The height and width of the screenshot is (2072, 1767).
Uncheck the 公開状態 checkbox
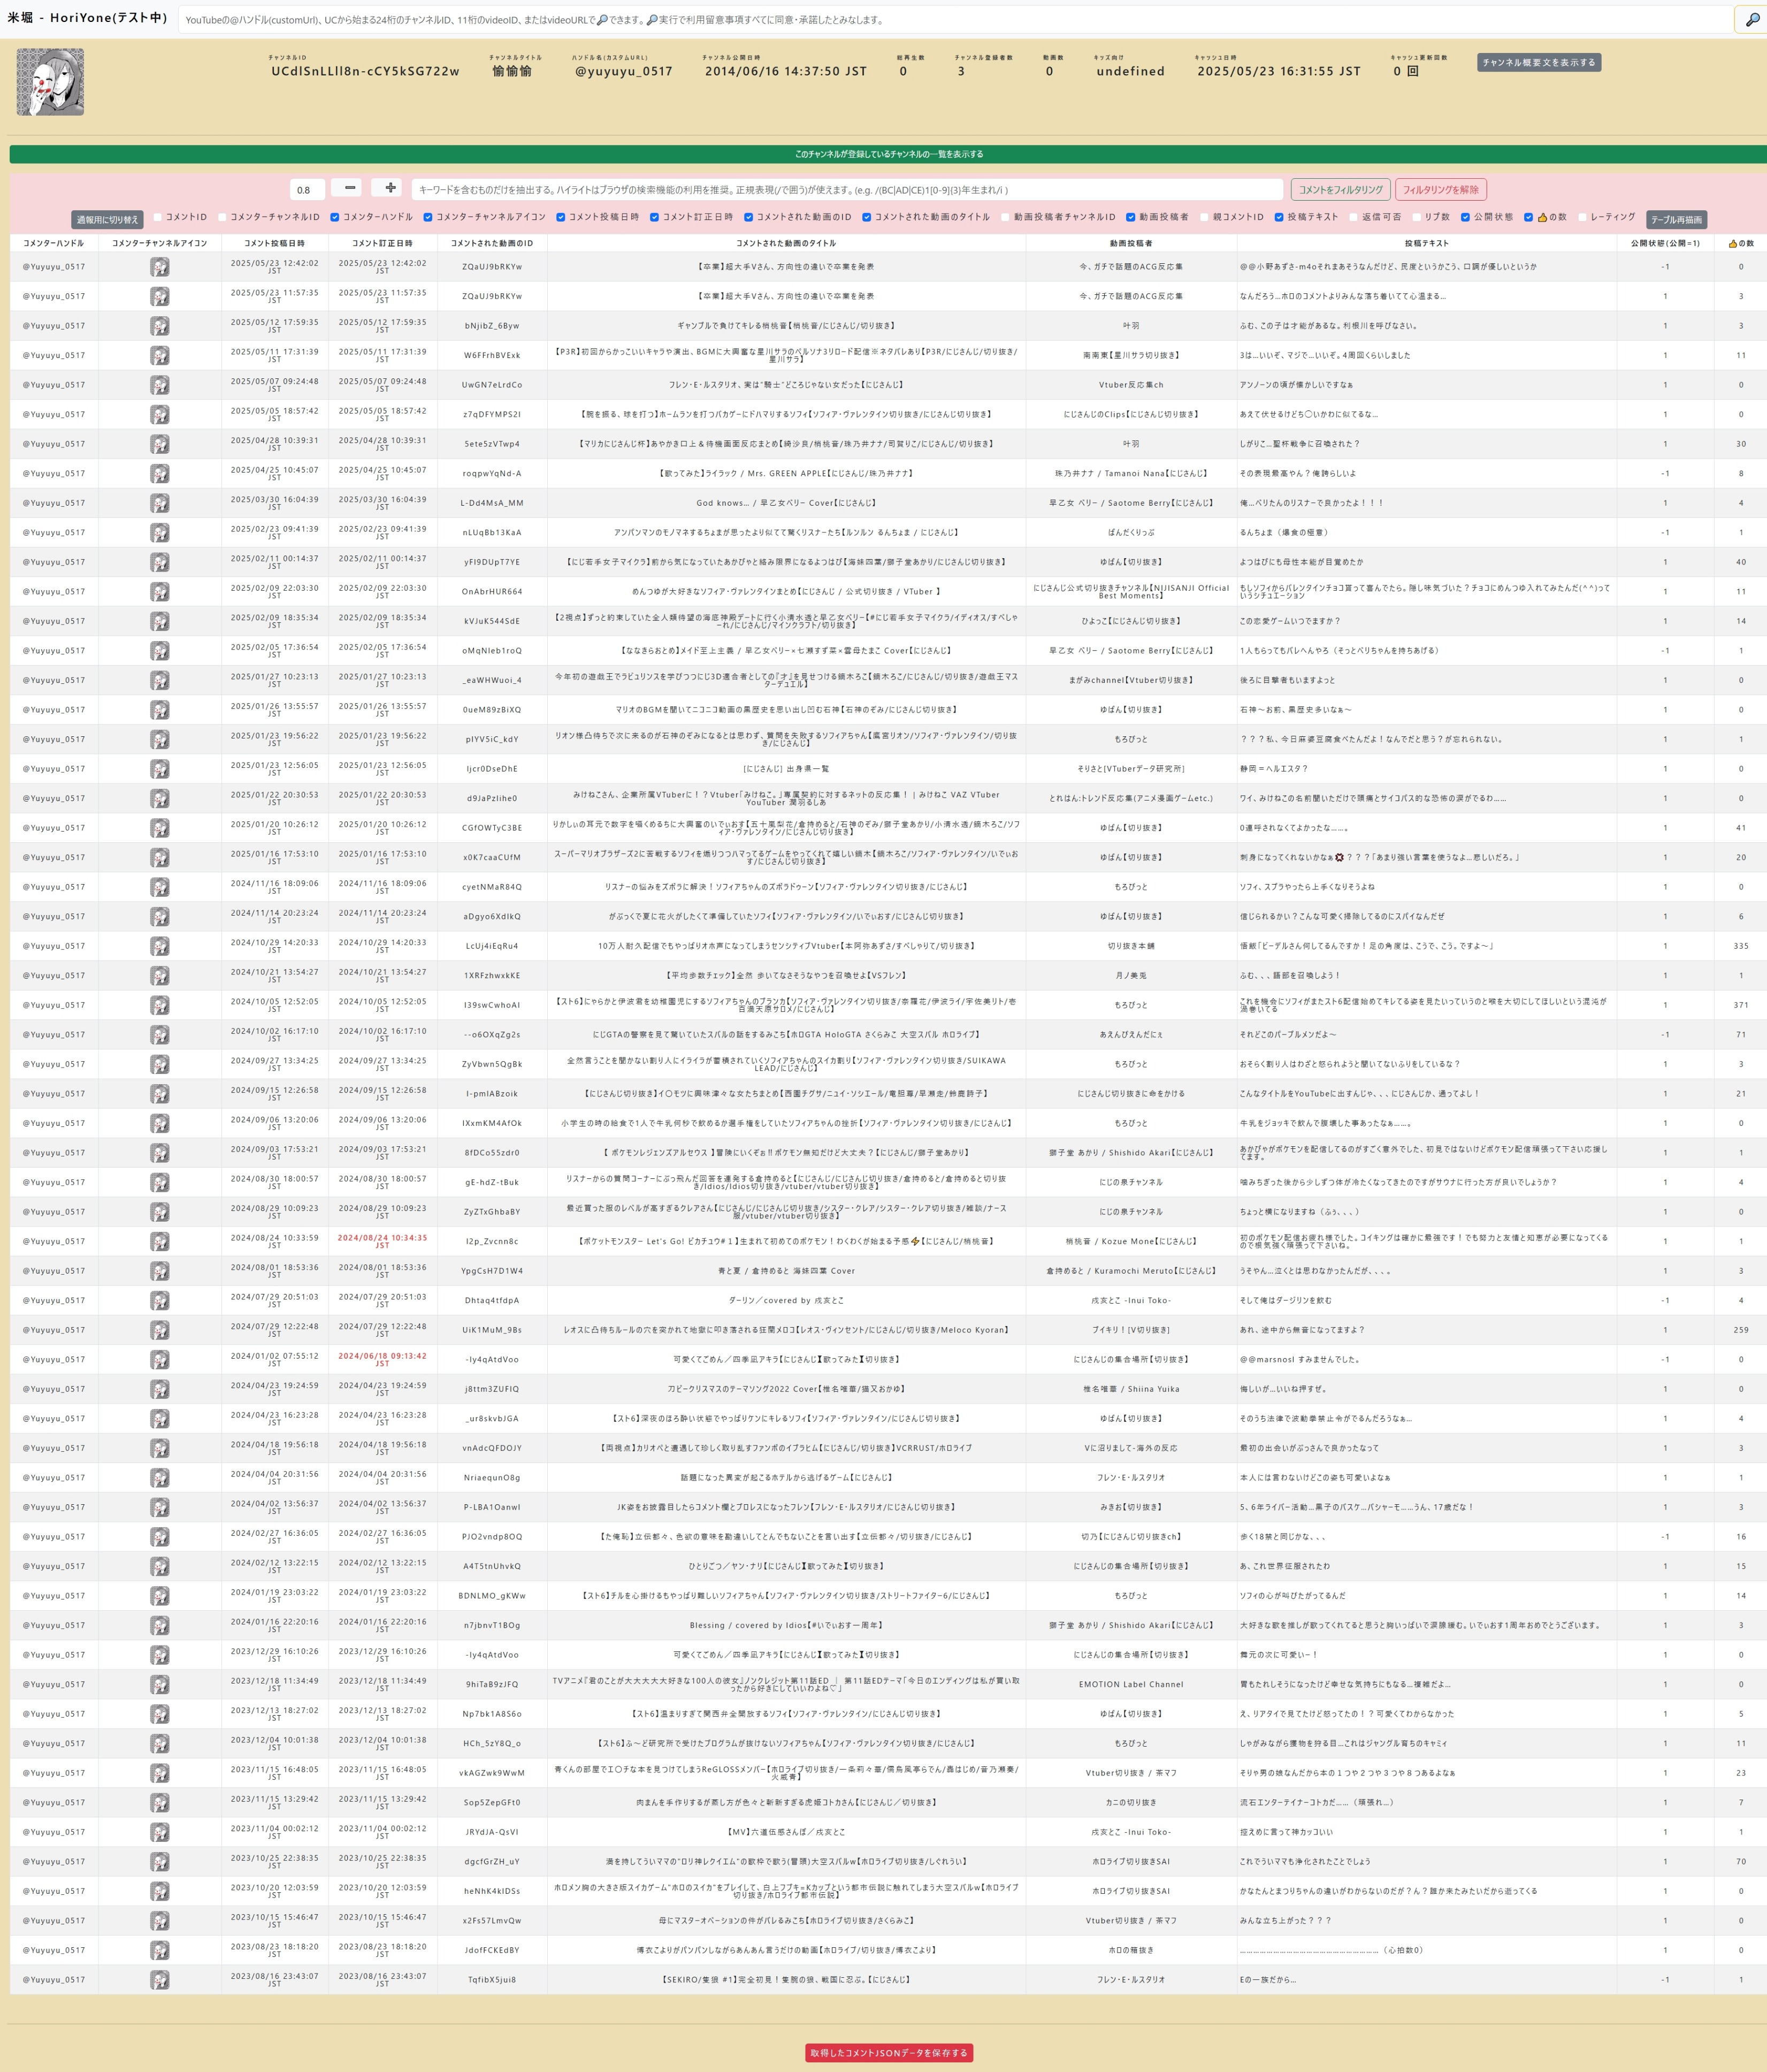pyautogui.click(x=1465, y=217)
